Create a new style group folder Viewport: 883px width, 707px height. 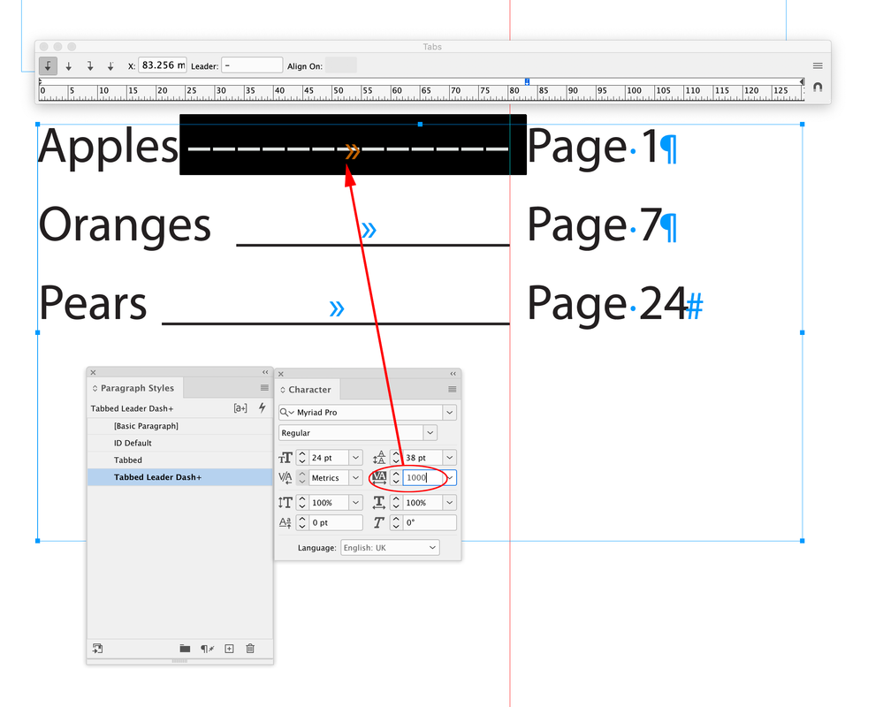click(x=185, y=649)
